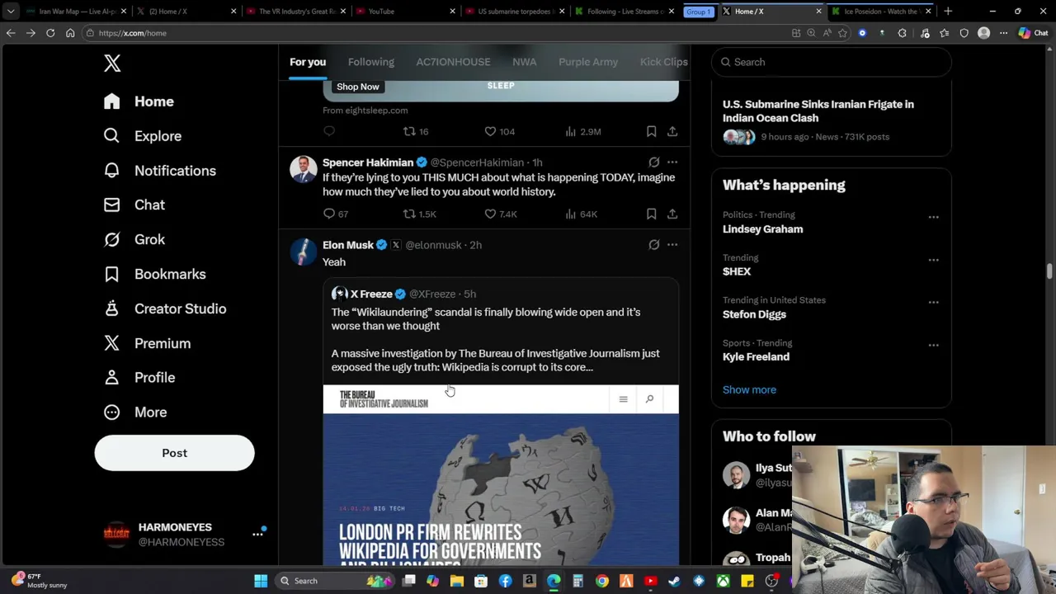Go back in browser
The width and height of the screenshot is (1056, 594).
[x=11, y=33]
